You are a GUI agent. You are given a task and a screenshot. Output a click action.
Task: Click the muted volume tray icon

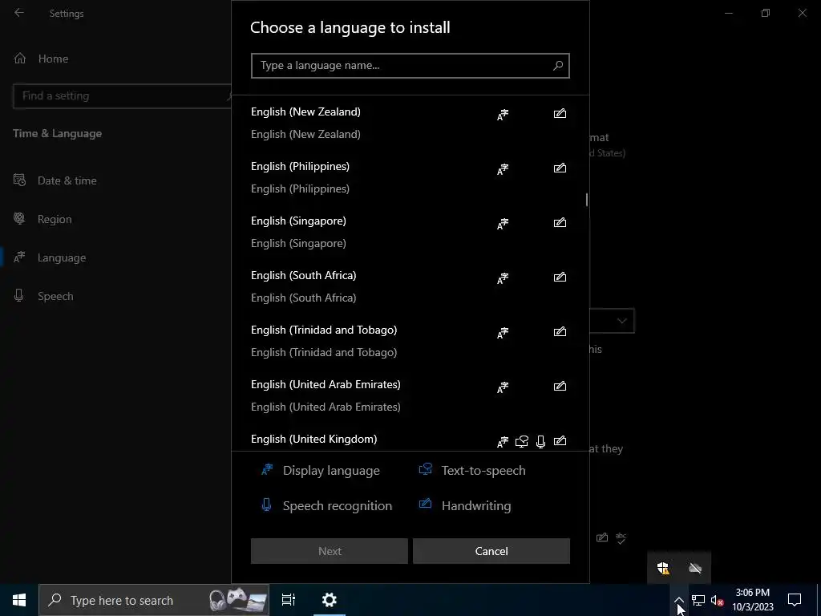(717, 600)
